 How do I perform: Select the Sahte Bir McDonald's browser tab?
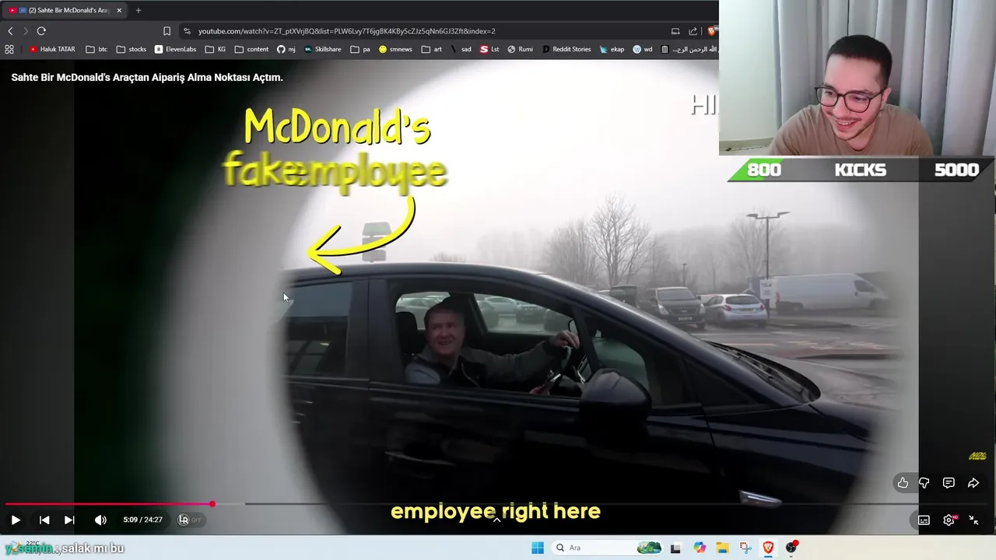[x=65, y=10]
